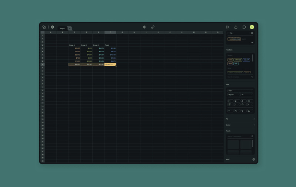The height and width of the screenshot is (187, 296).
Task: Click the Search Functions field
Action: pos(240,77)
